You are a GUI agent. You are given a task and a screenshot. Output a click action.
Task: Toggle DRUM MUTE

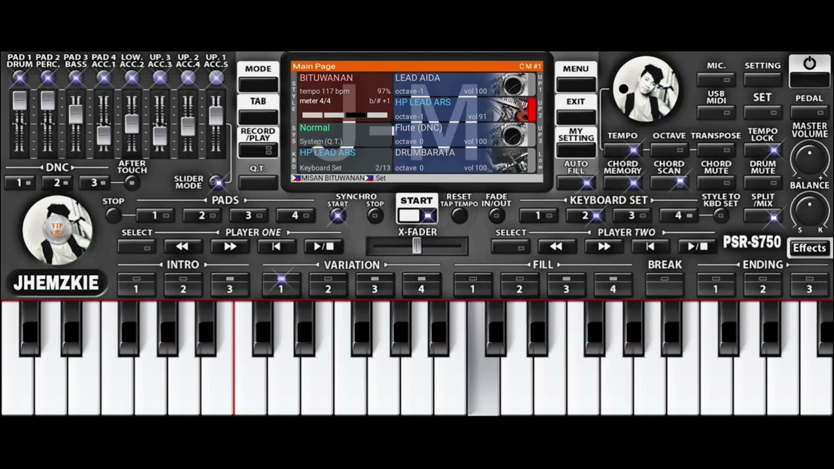(763, 183)
